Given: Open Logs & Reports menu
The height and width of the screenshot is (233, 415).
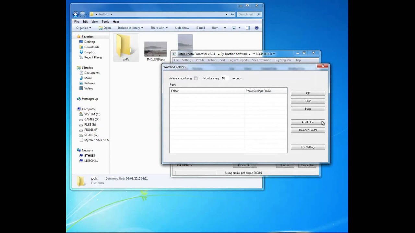Looking at the screenshot, I should point(238,60).
